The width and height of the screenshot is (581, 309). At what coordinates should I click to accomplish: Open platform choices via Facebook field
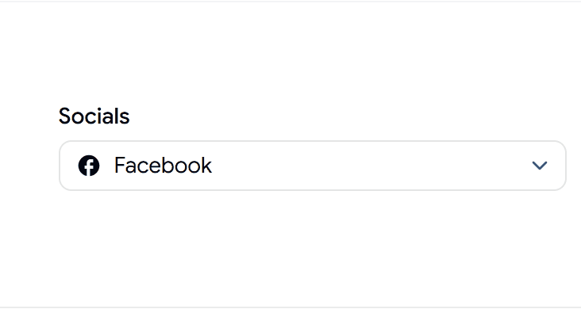click(313, 166)
